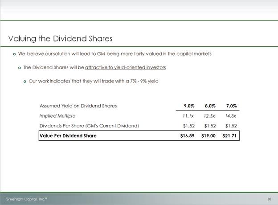Viewport: 278px width, 205px height.
Task: Click 'Assumed Yield on Dividend Shares' row label
Action: tap(78, 106)
